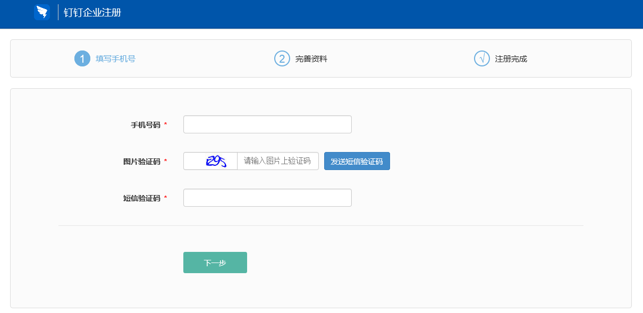Click the 图片验证码 field label
This screenshot has height=313, width=643.
click(x=142, y=162)
